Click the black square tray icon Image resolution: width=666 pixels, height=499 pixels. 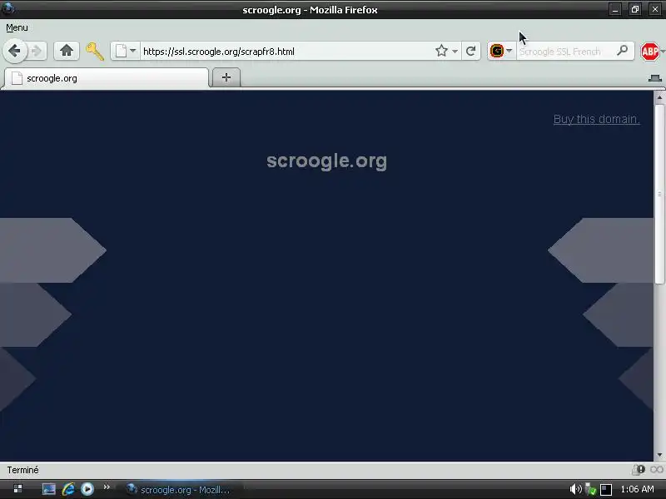(606, 490)
